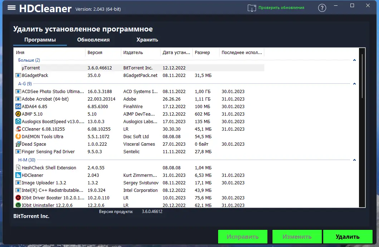Open help question mark icon
379x247 pixels.
322,8
